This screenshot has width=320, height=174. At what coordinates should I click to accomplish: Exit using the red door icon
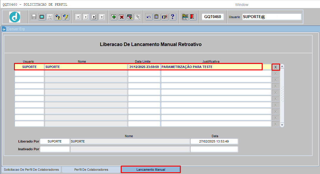pos(192,17)
